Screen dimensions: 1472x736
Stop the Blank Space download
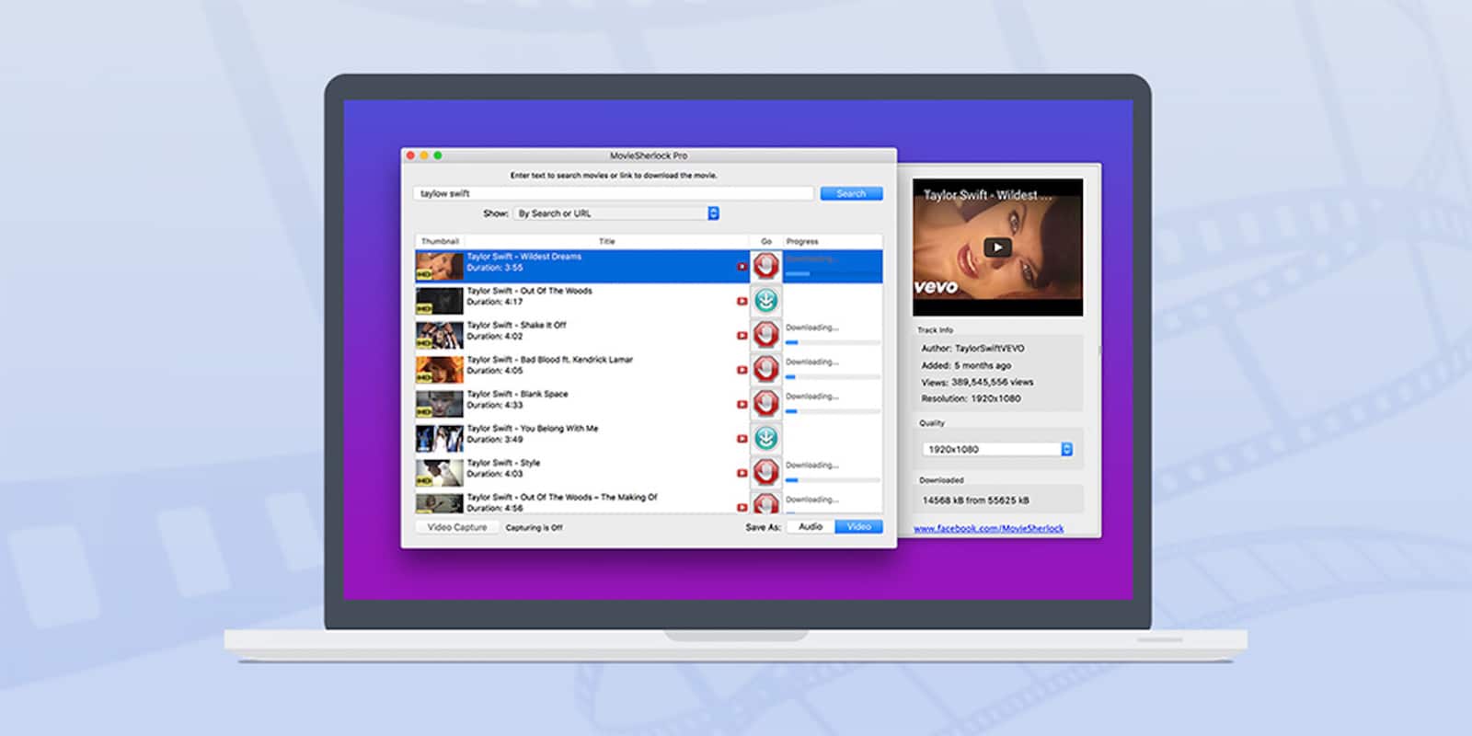point(765,404)
